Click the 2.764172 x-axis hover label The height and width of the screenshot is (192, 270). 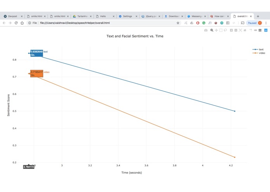pyautogui.click(x=29, y=167)
